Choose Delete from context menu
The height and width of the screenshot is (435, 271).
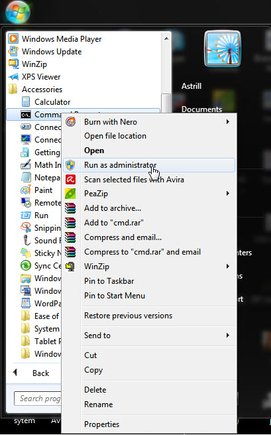click(x=95, y=390)
